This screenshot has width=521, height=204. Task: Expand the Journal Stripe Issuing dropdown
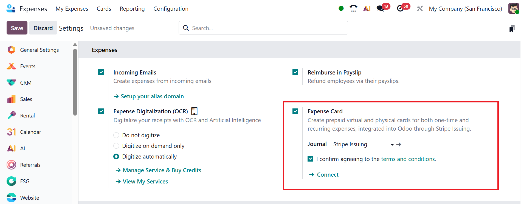point(392,145)
